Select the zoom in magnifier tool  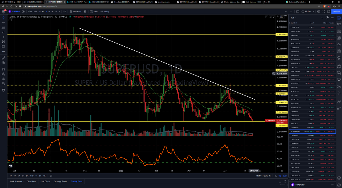point(3,62)
